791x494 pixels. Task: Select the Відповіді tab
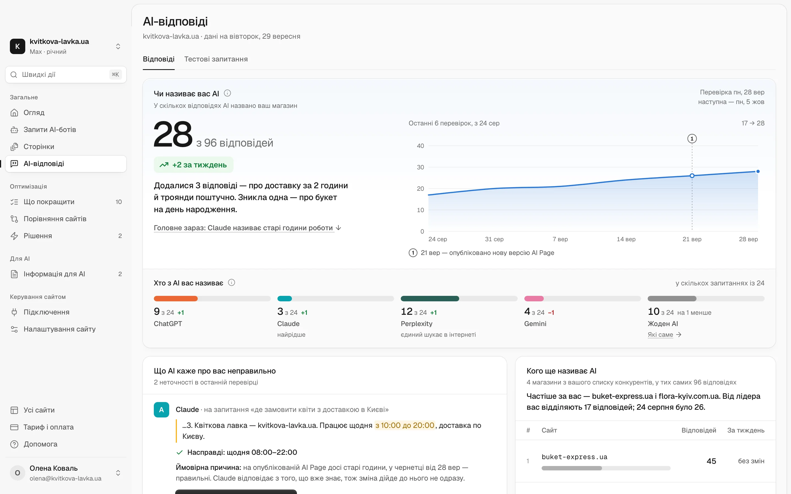click(x=158, y=59)
